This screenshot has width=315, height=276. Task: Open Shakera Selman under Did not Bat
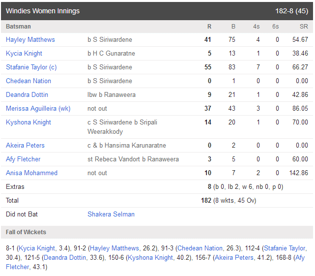point(111,215)
